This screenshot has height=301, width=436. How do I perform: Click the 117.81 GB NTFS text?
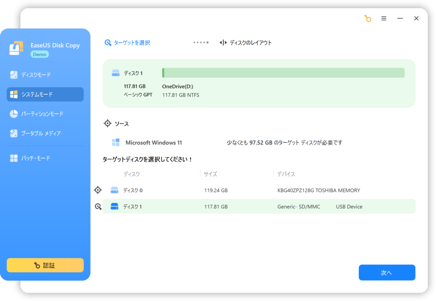click(181, 95)
